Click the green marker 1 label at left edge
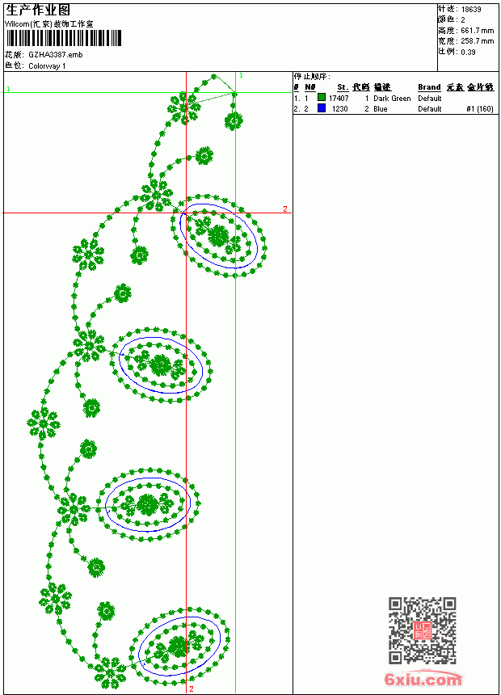 click(x=8, y=89)
